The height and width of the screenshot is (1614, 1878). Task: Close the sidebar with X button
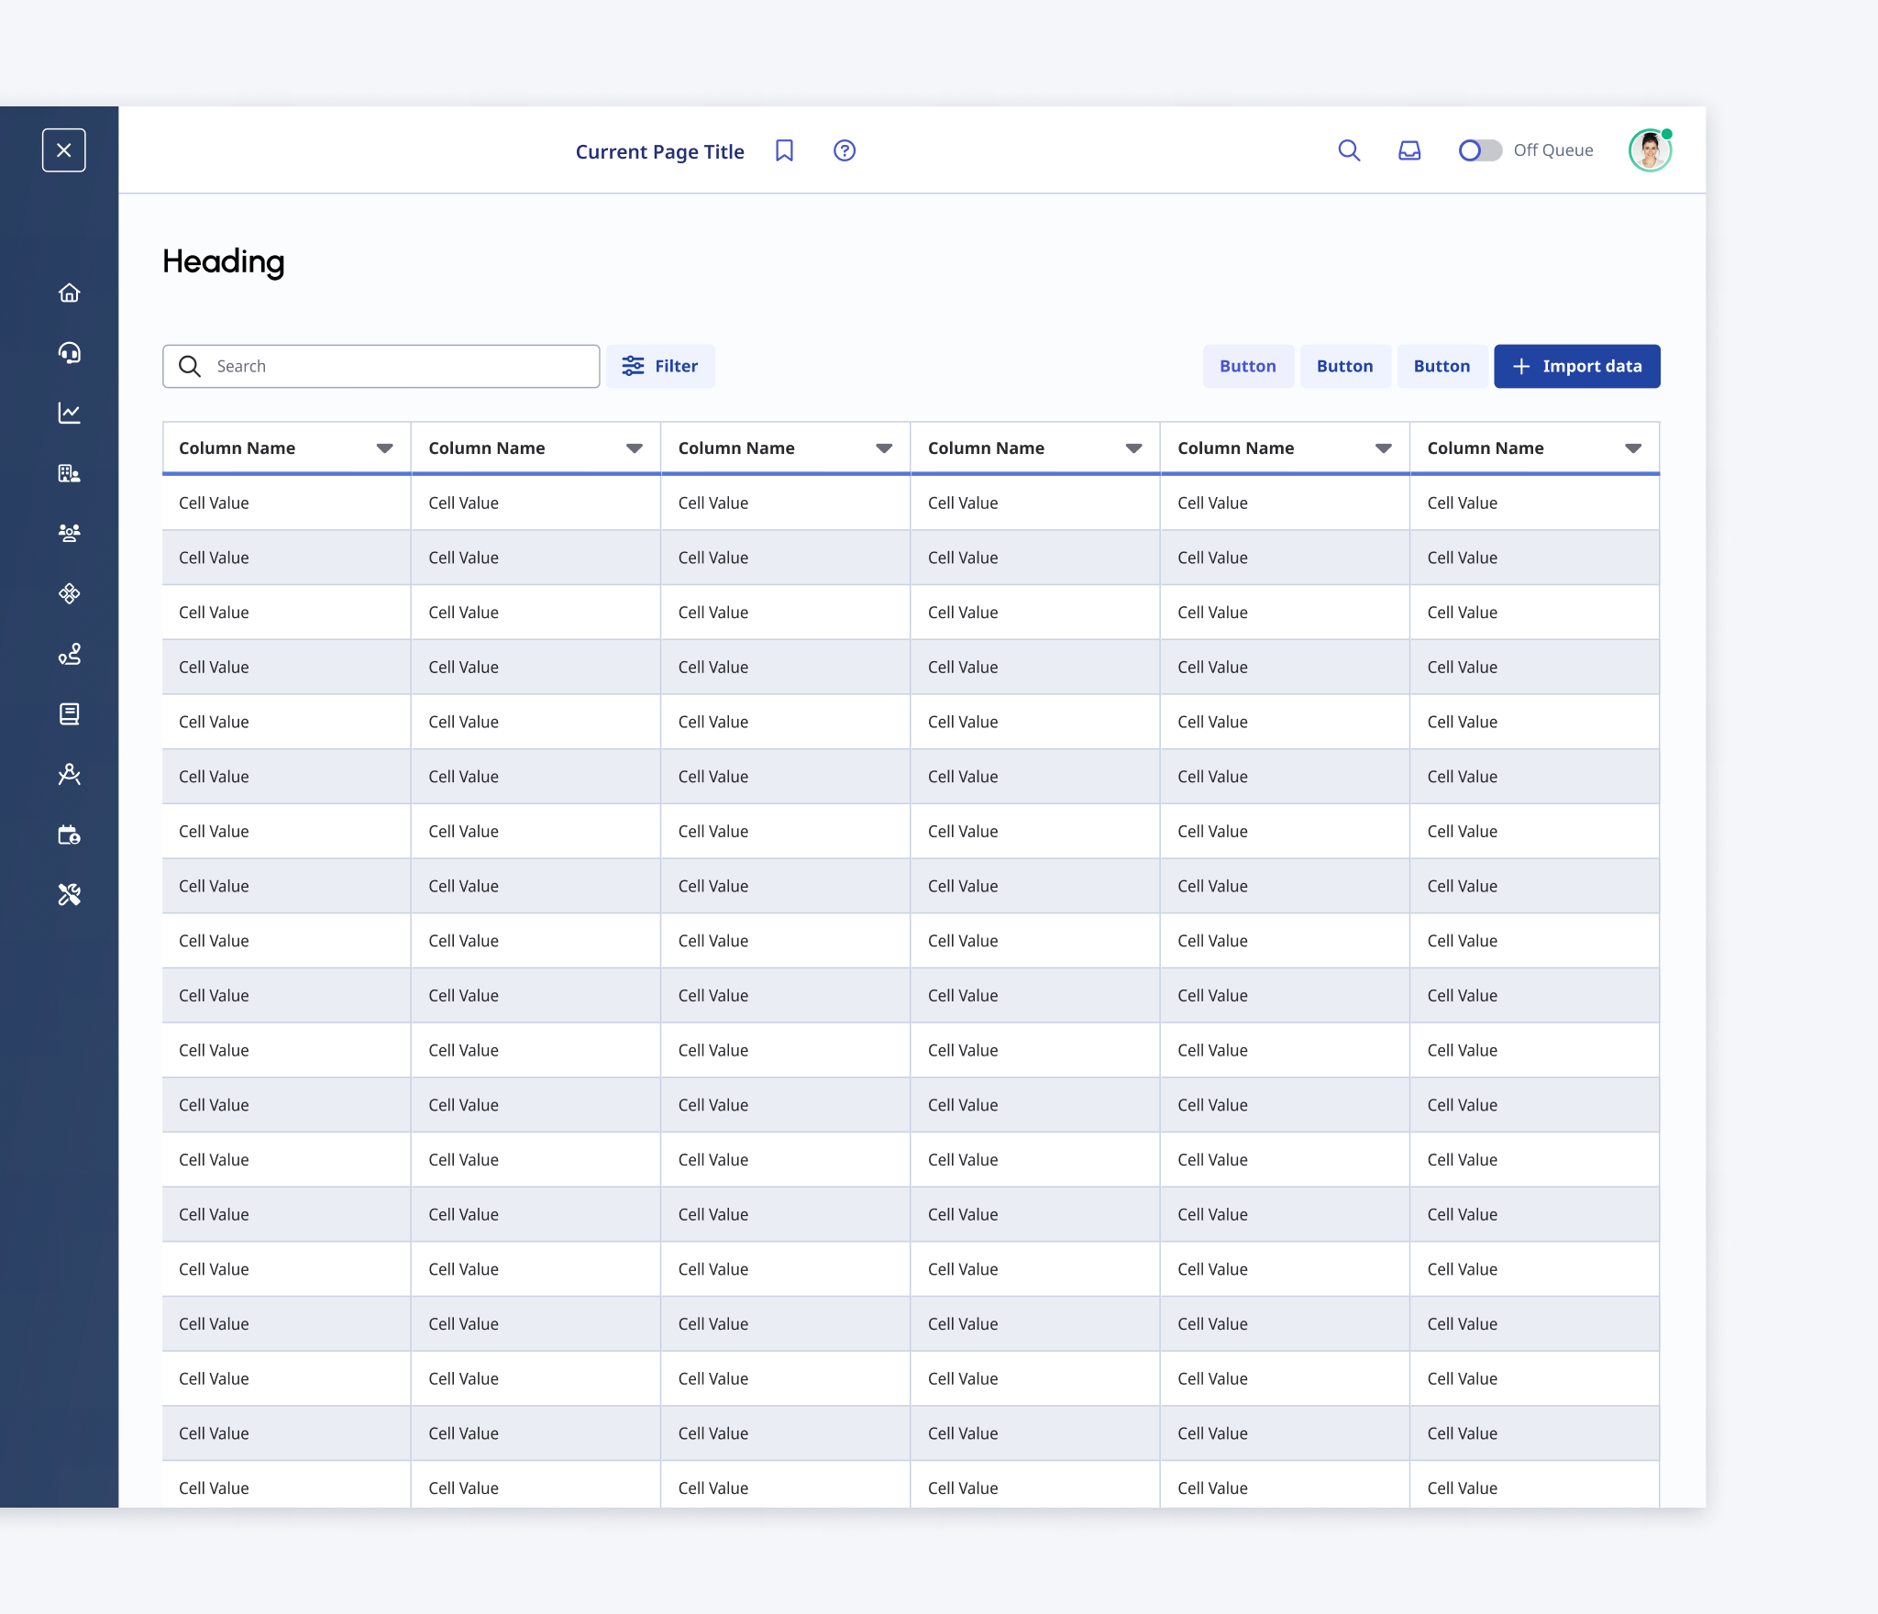(x=64, y=150)
